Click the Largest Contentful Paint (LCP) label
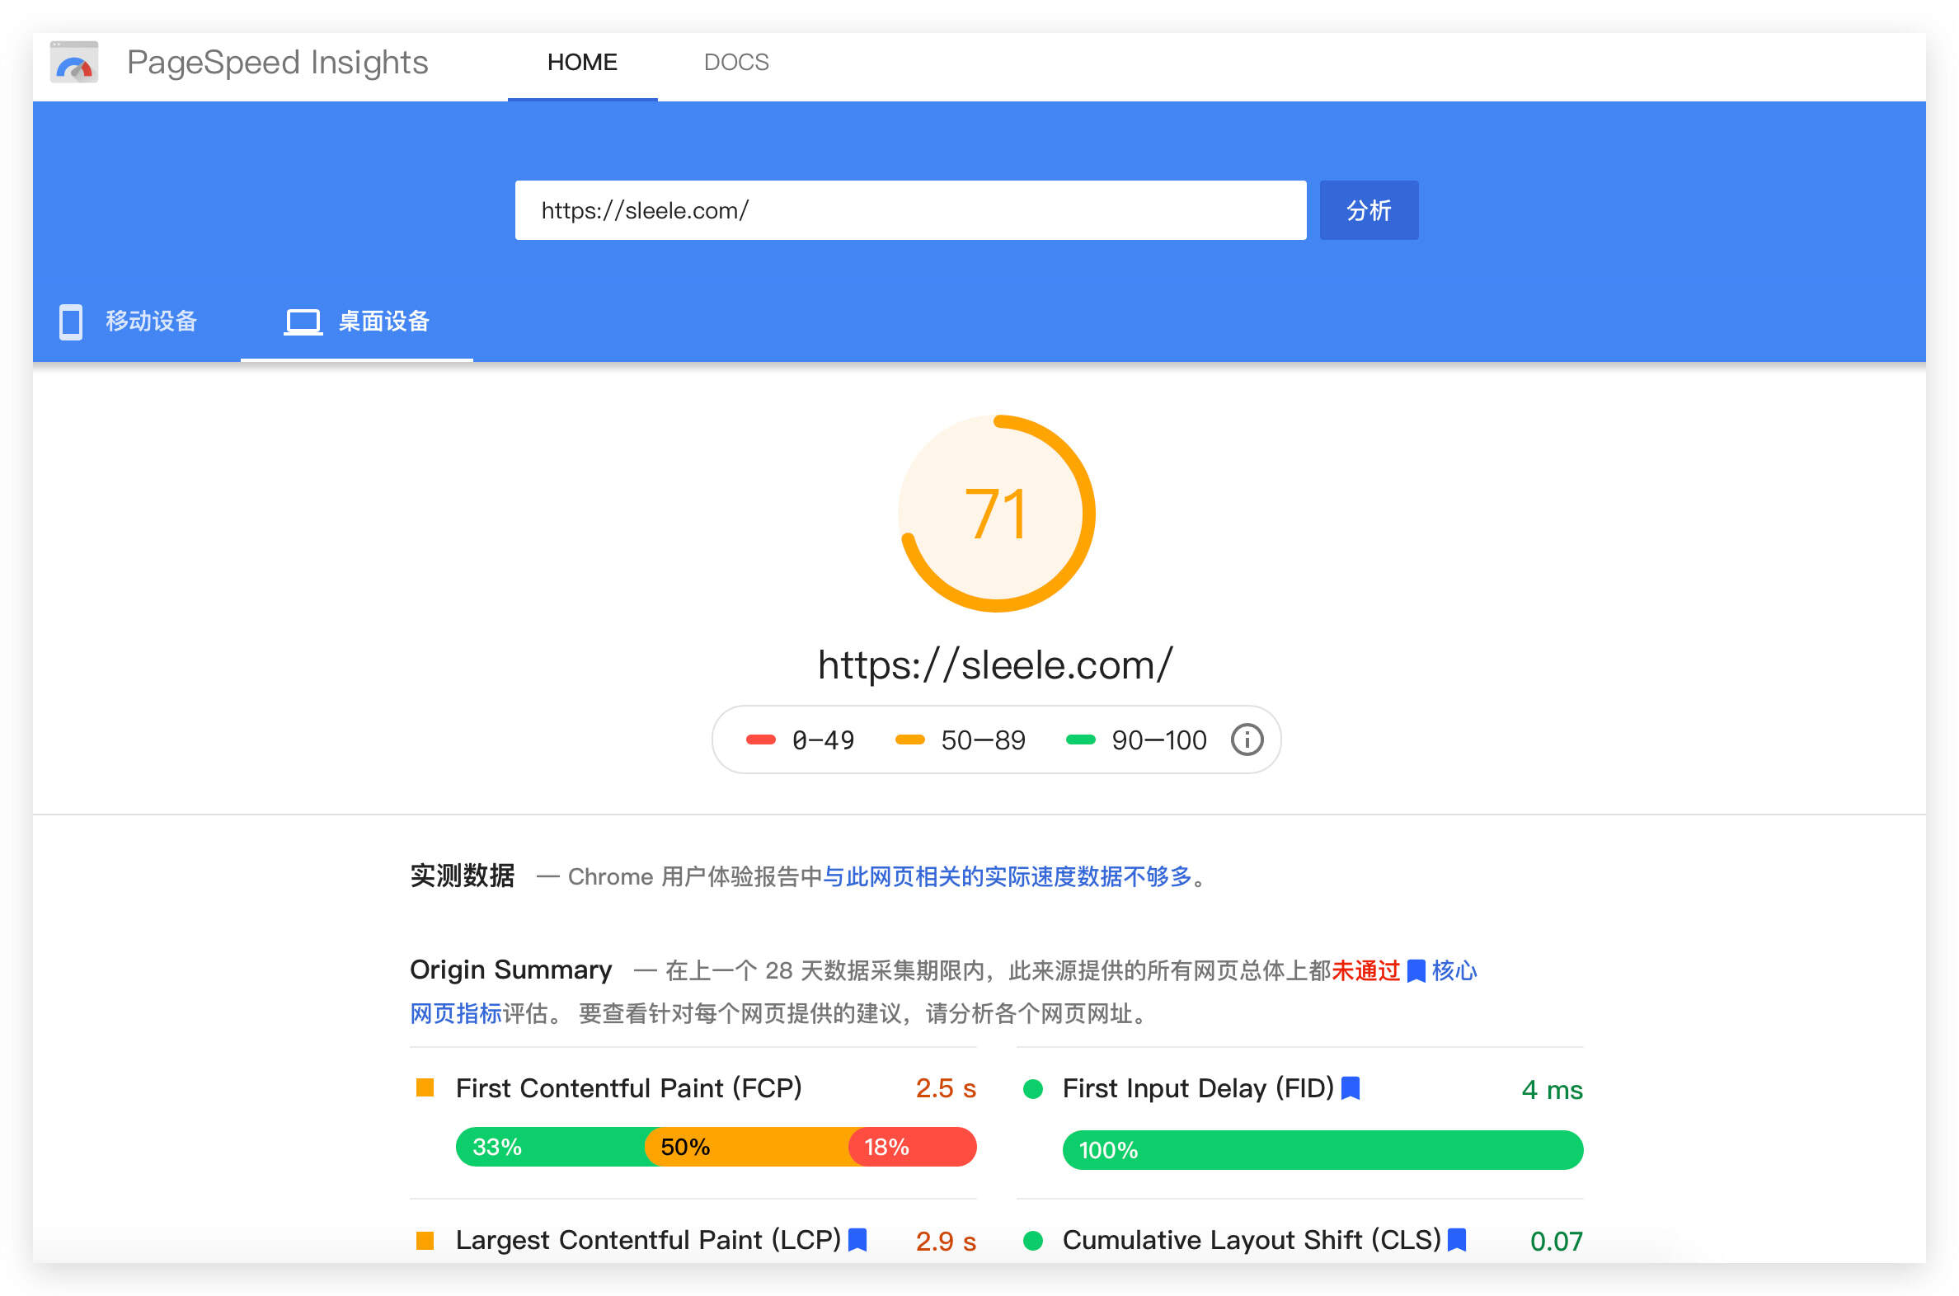Image resolution: width=1959 pixels, height=1296 pixels. pos(648,1240)
